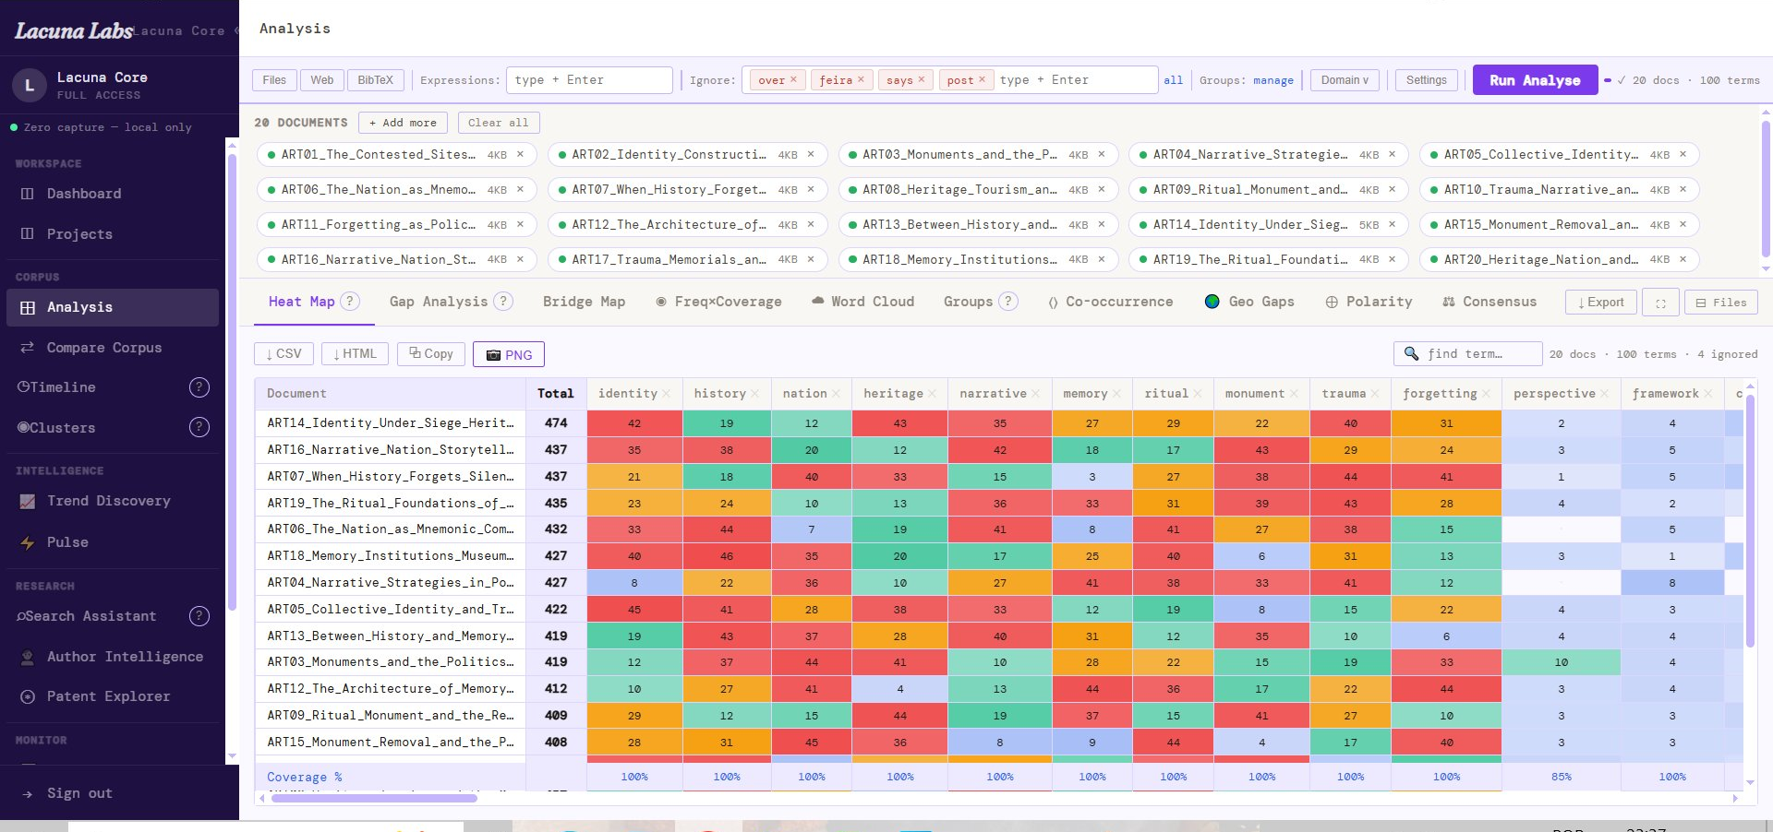Click ART04 identity heat cell showing 8
Screen dimensions: 1773x832
click(634, 583)
